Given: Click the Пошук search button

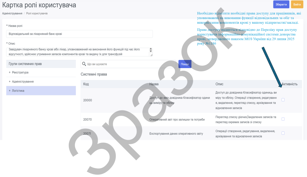Looking at the screenshot, I should tap(185, 64).
